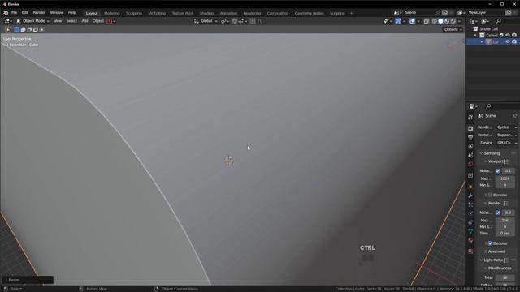Set selection mode to extend icon
The image size is (520, 292).
click(24, 29)
